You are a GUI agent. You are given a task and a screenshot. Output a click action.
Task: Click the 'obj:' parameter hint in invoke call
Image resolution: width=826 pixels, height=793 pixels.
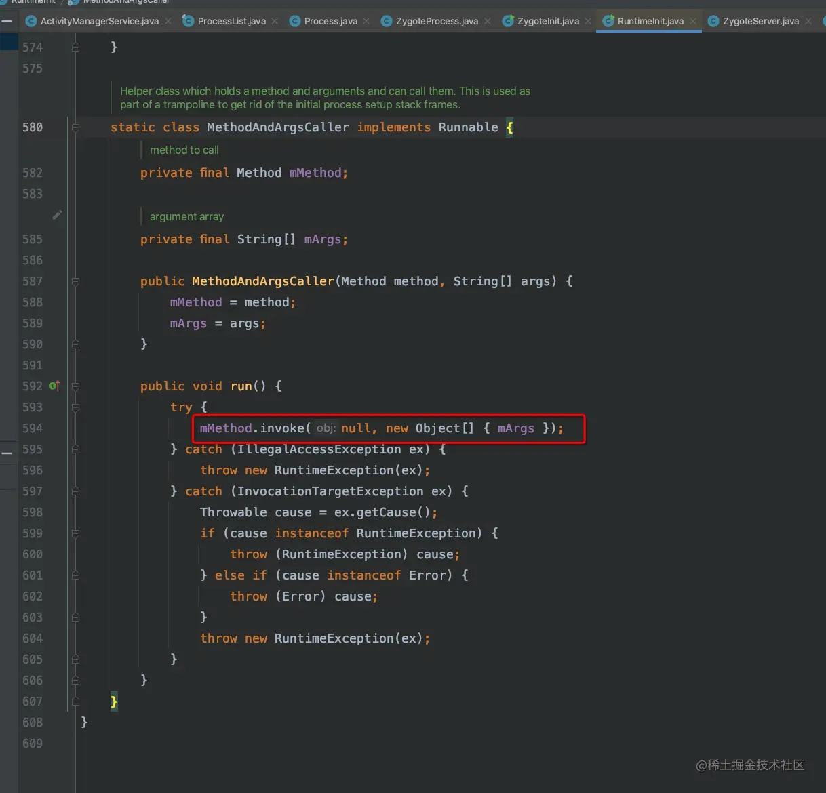[x=326, y=428]
